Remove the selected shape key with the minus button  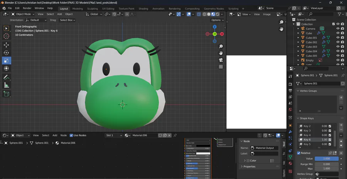(341, 130)
